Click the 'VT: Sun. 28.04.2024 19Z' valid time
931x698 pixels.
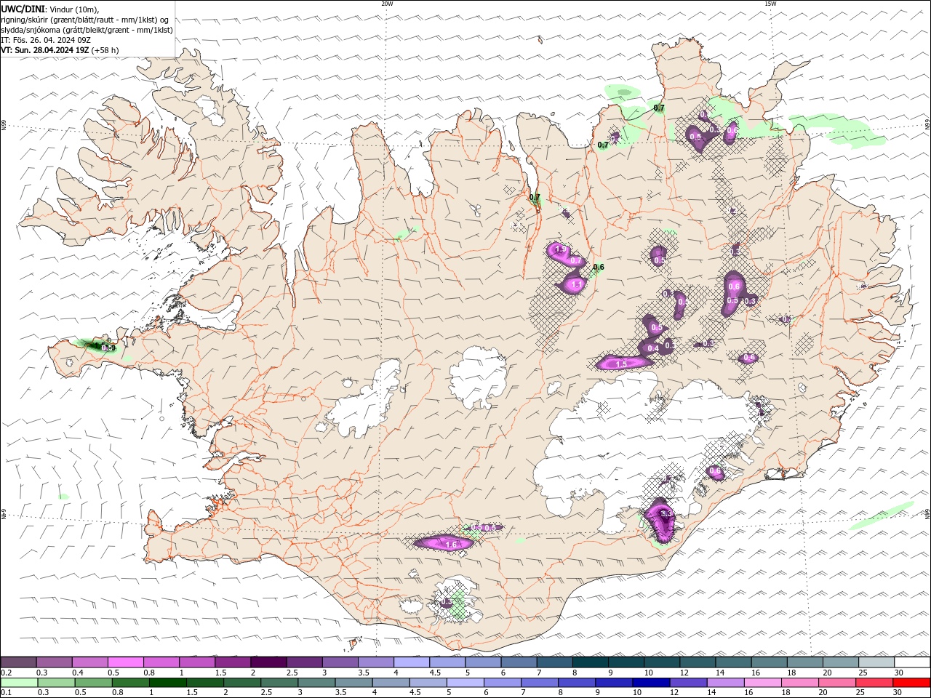click(45, 50)
